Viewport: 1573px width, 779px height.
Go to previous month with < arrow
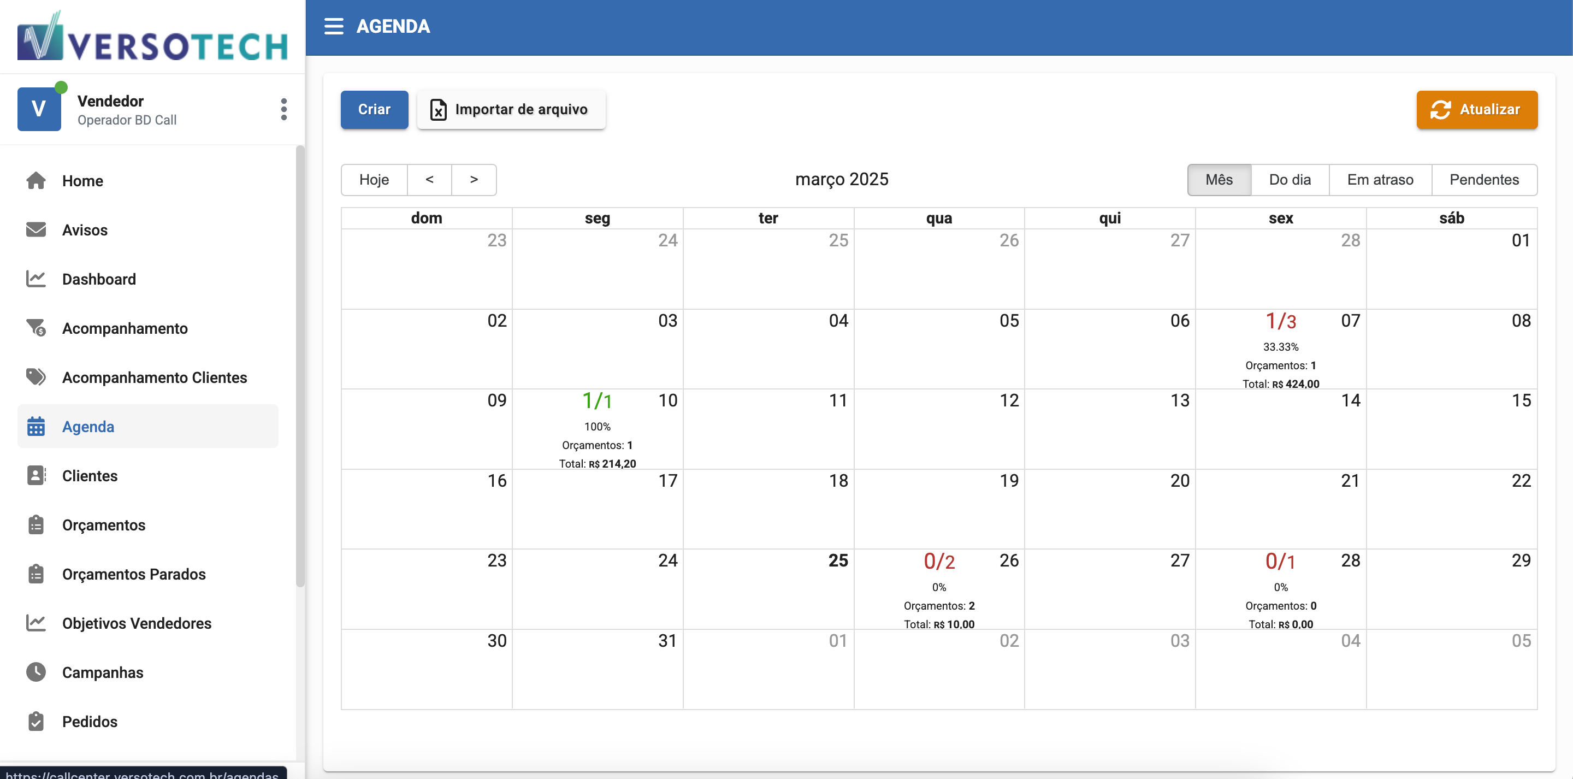tap(429, 180)
